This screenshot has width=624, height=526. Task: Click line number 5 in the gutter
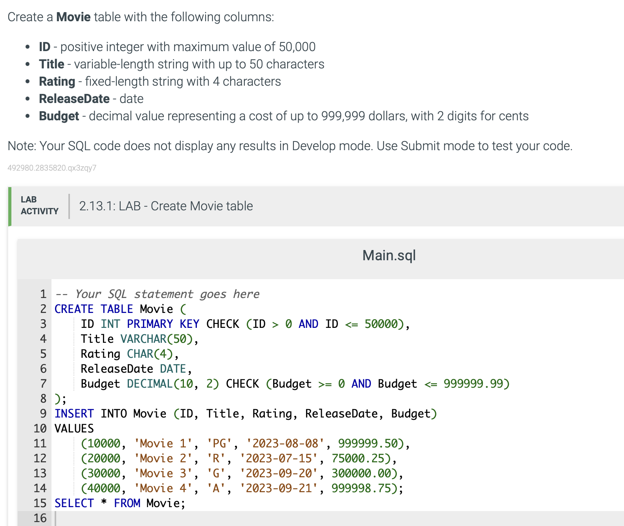[43, 354]
